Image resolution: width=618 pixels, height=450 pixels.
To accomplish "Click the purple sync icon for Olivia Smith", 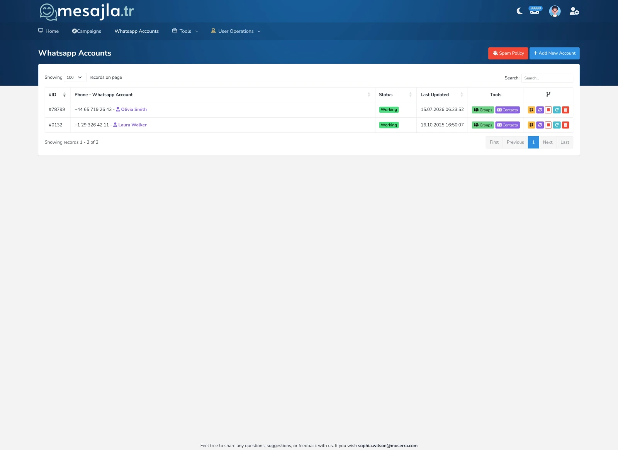I will [x=540, y=110].
